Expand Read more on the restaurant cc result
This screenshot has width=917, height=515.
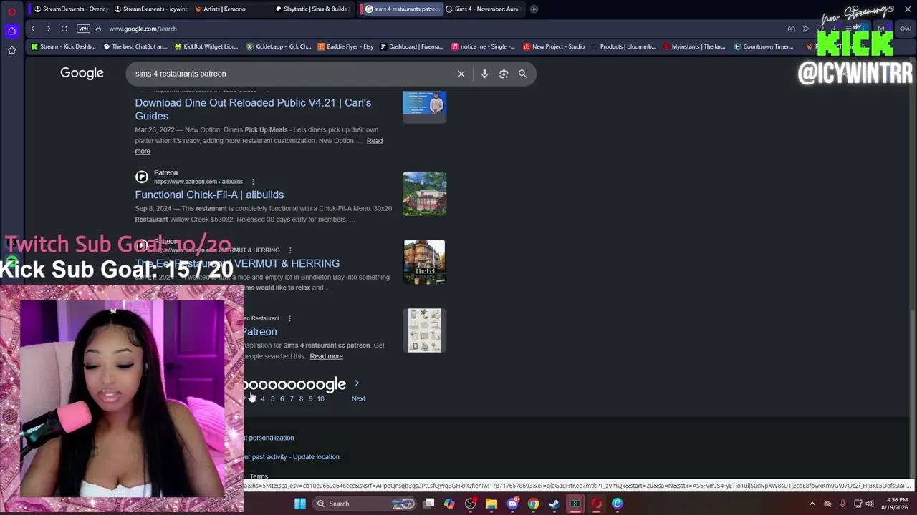tap(326, 356)
